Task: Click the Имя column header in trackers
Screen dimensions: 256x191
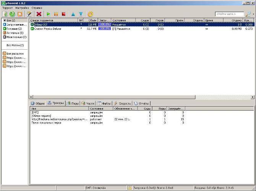Action: (x=60, y=108)
